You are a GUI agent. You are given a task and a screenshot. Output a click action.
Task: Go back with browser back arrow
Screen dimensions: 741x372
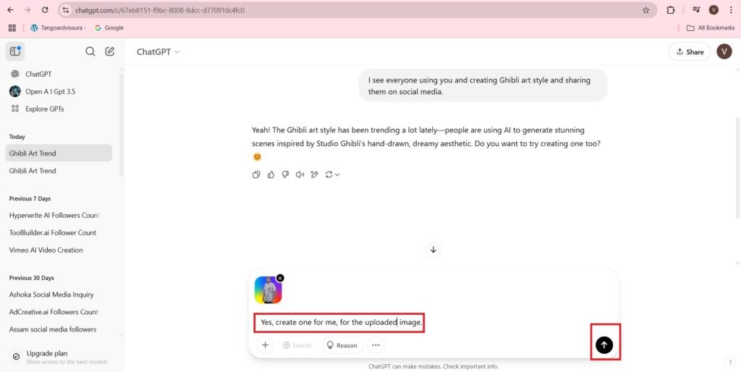[10, 10]
